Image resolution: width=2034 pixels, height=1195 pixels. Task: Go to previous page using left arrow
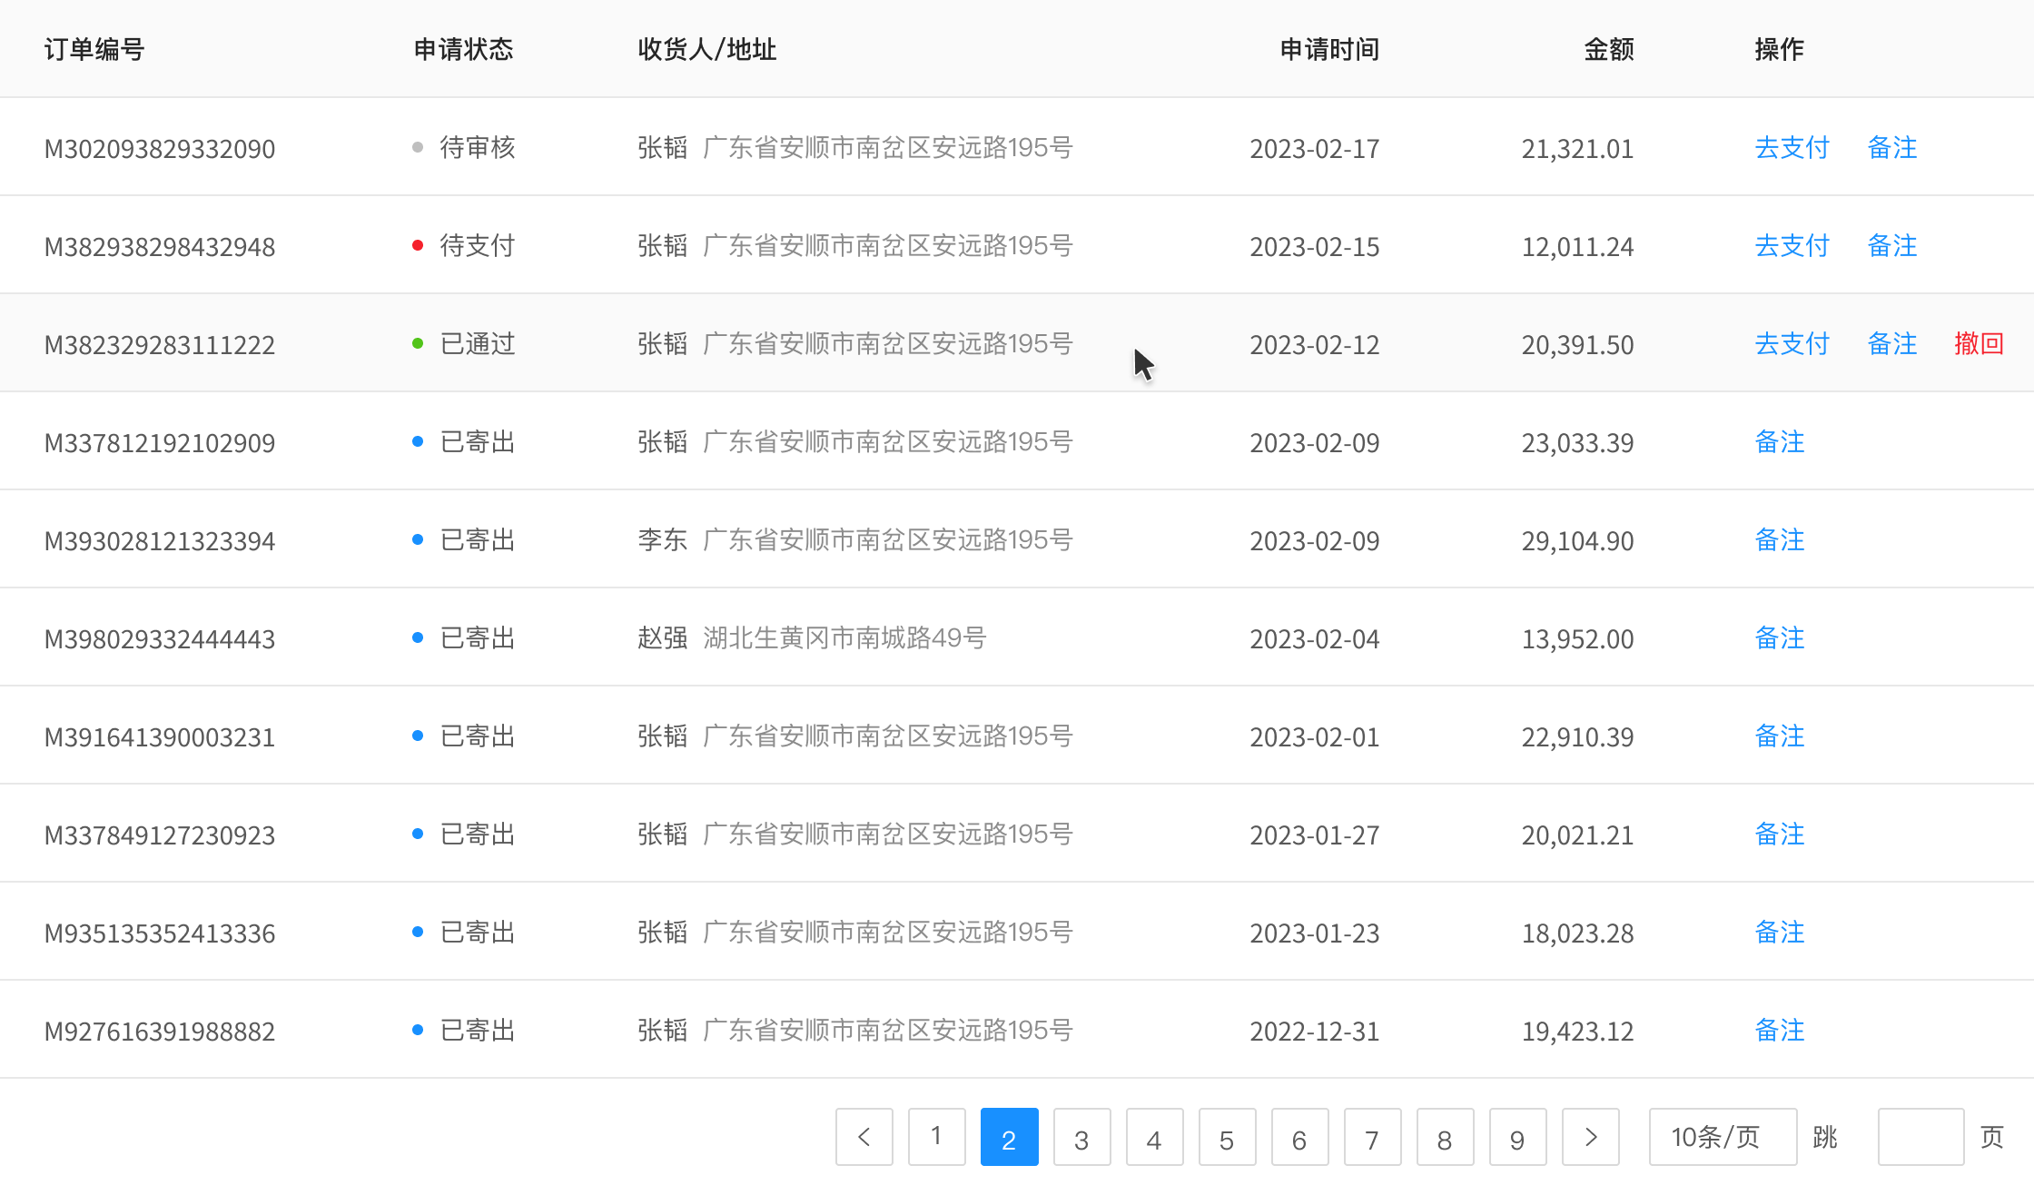pos(864,1137)
